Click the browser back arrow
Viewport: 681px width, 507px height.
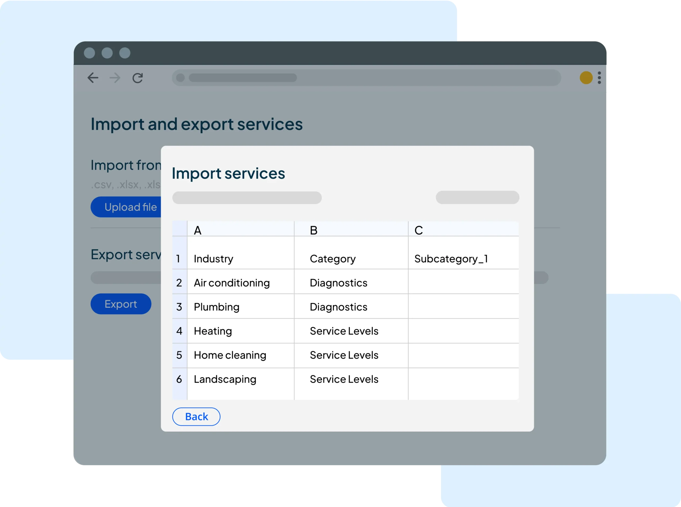click(x=94, y=78)
